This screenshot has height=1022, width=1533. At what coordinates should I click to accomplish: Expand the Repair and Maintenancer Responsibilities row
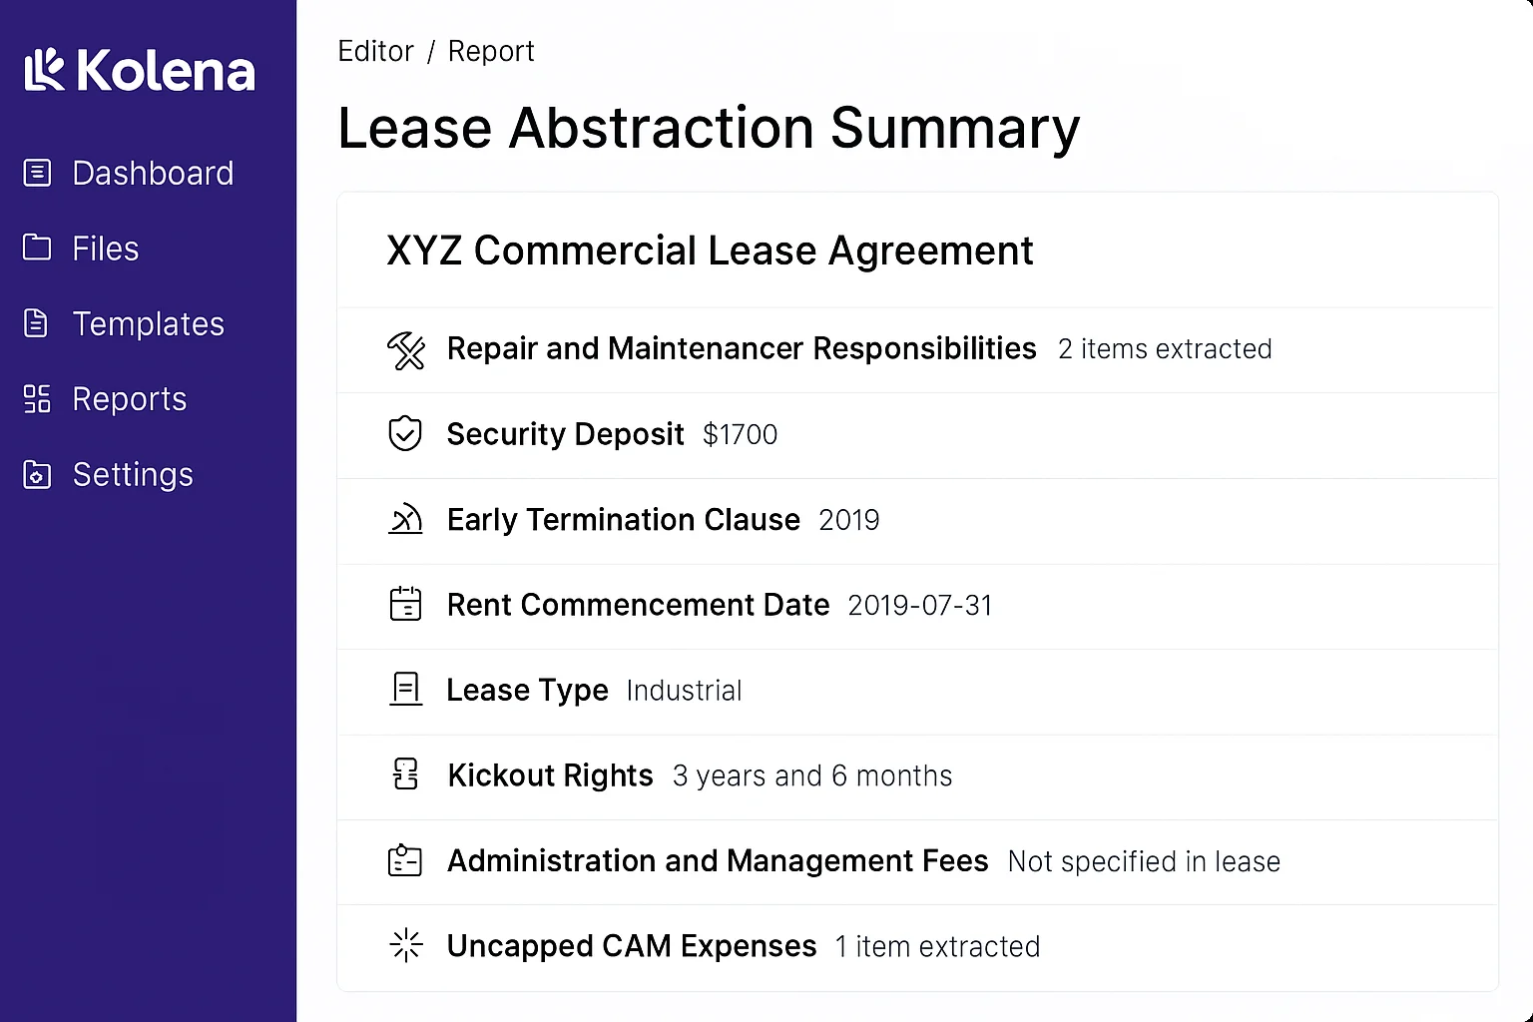pyautogui.click(x=742, y=348)
